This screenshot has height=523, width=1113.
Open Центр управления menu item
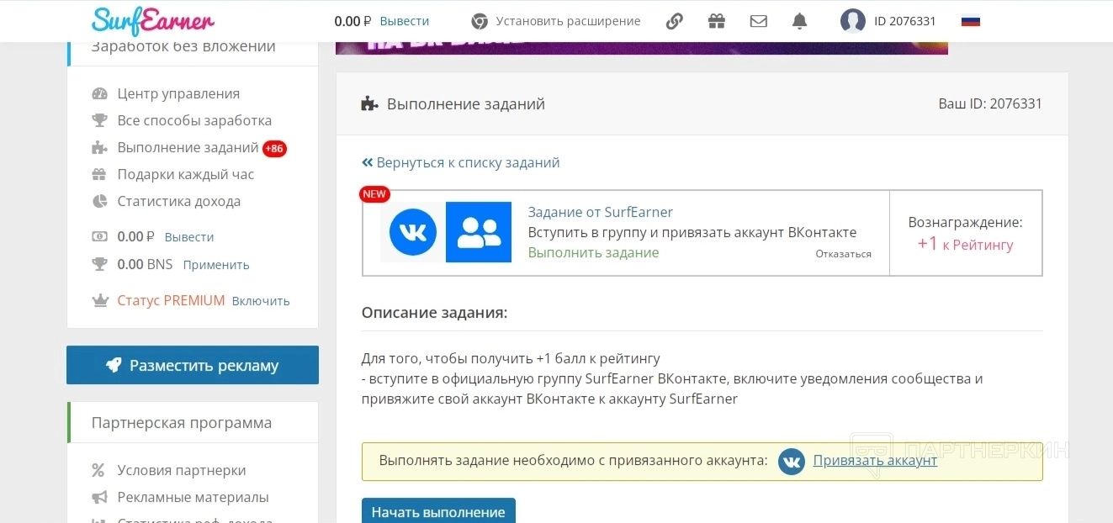[x=178, y=94]
